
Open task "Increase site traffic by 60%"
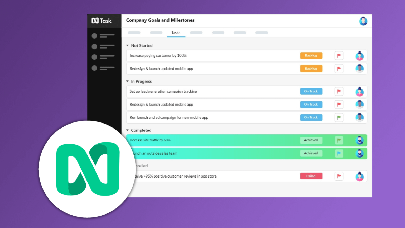(150, 140)
